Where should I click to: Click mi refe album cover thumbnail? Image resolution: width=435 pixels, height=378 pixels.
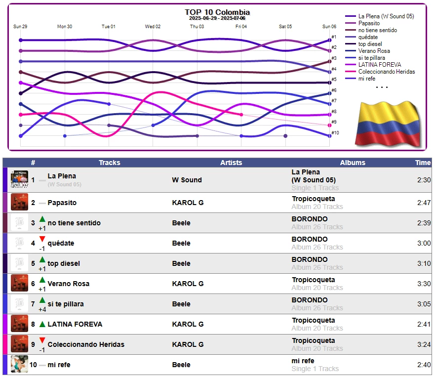(19, 364)
